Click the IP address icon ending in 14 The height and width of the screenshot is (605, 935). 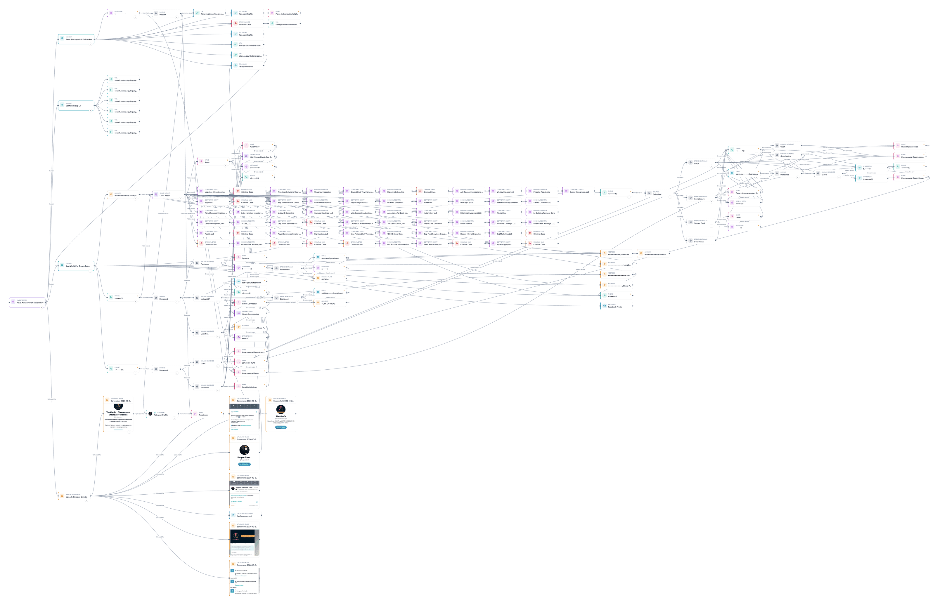click(x=860, y=168)
